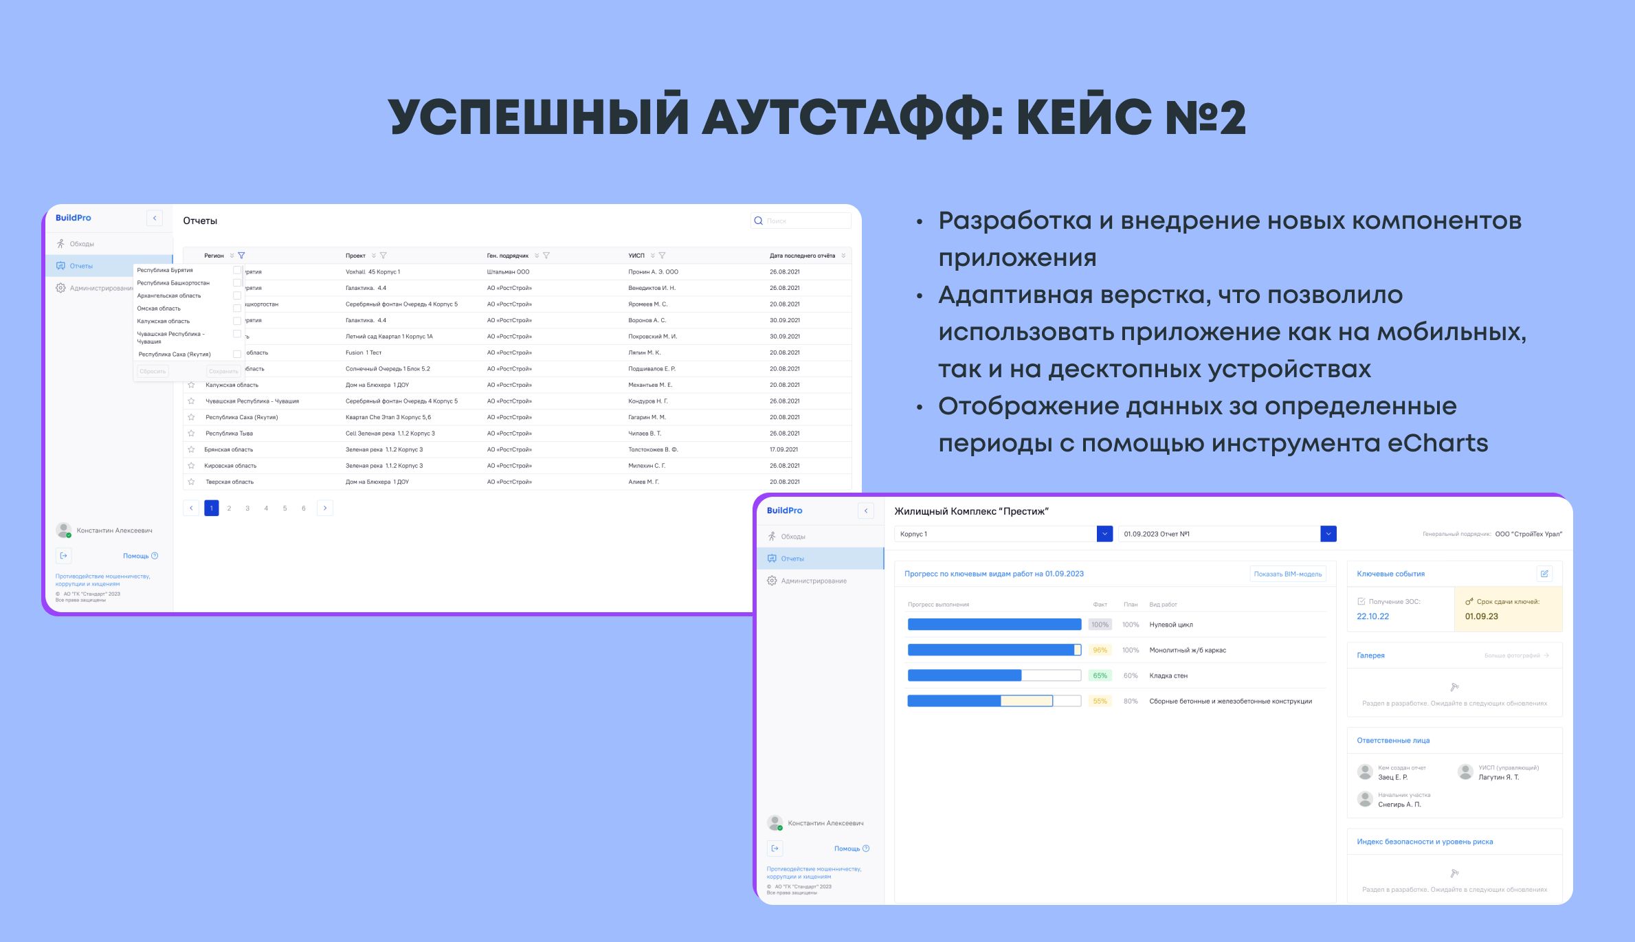Sort by Дата последнего отчёта arrow
1635x942 pixels.
click(x=843, y=256)
